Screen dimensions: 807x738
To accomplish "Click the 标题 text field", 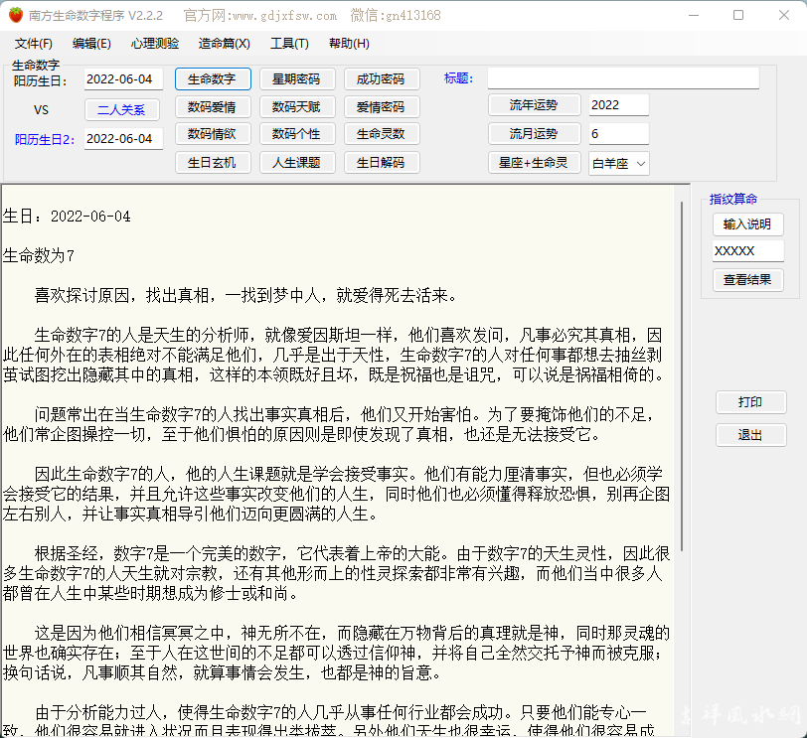I will click(622, 78).
